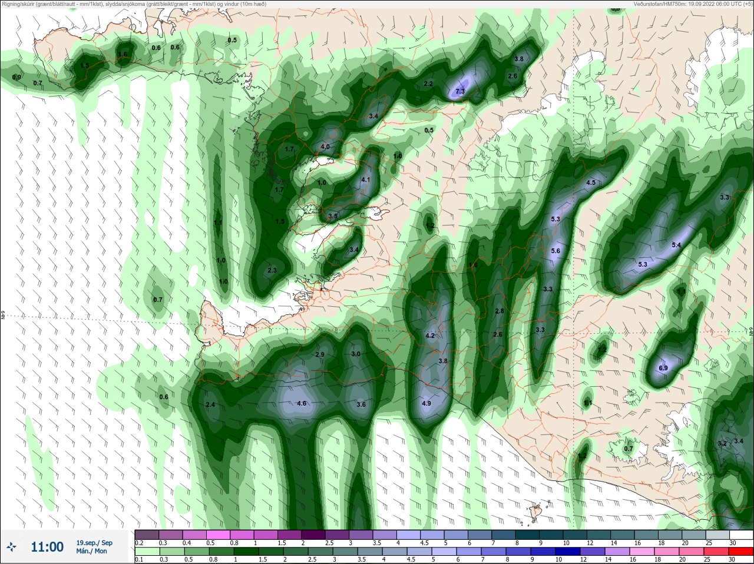The image size is (754, 564).
Task: Click the 5.6 precipitation value on the map
Action: click(555, 251)
